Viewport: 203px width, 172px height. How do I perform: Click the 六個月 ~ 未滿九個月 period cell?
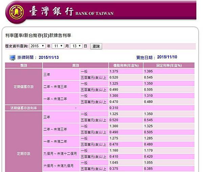[x=61, y=166]
